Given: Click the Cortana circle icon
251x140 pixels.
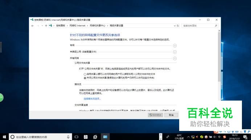Looking at the screenshot, I should (x=12, y=137).
